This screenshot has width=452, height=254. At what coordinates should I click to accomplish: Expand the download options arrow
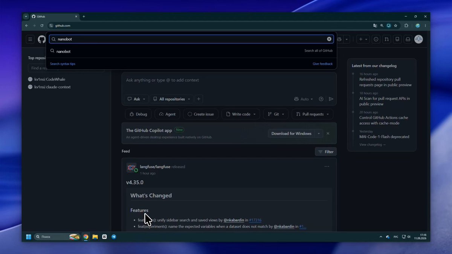(x=319, y=134)
